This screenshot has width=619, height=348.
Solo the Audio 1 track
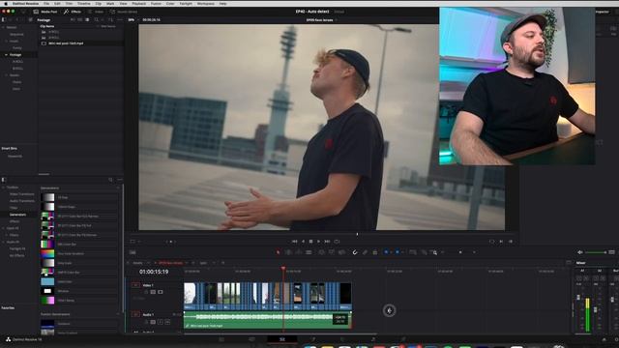coord(161,322)
